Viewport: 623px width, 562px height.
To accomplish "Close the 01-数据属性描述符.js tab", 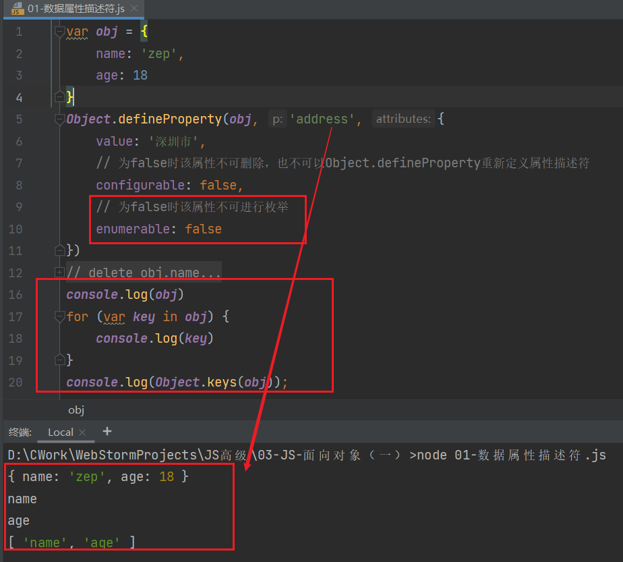I will pos(134,8).
